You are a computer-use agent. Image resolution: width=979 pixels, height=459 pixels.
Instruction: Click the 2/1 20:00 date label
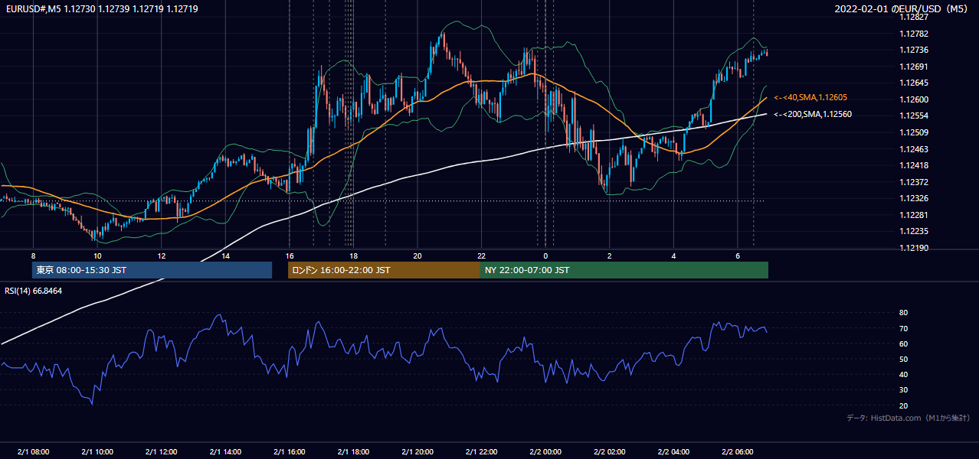(417, 451)
